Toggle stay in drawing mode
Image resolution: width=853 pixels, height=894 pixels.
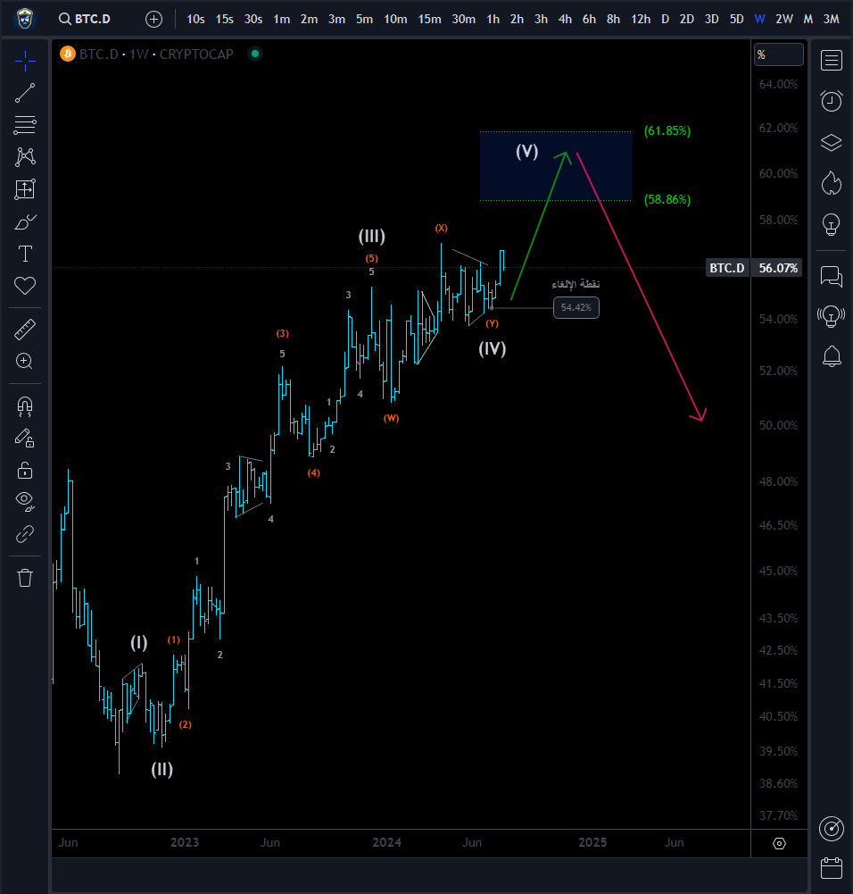pos(25,438)
